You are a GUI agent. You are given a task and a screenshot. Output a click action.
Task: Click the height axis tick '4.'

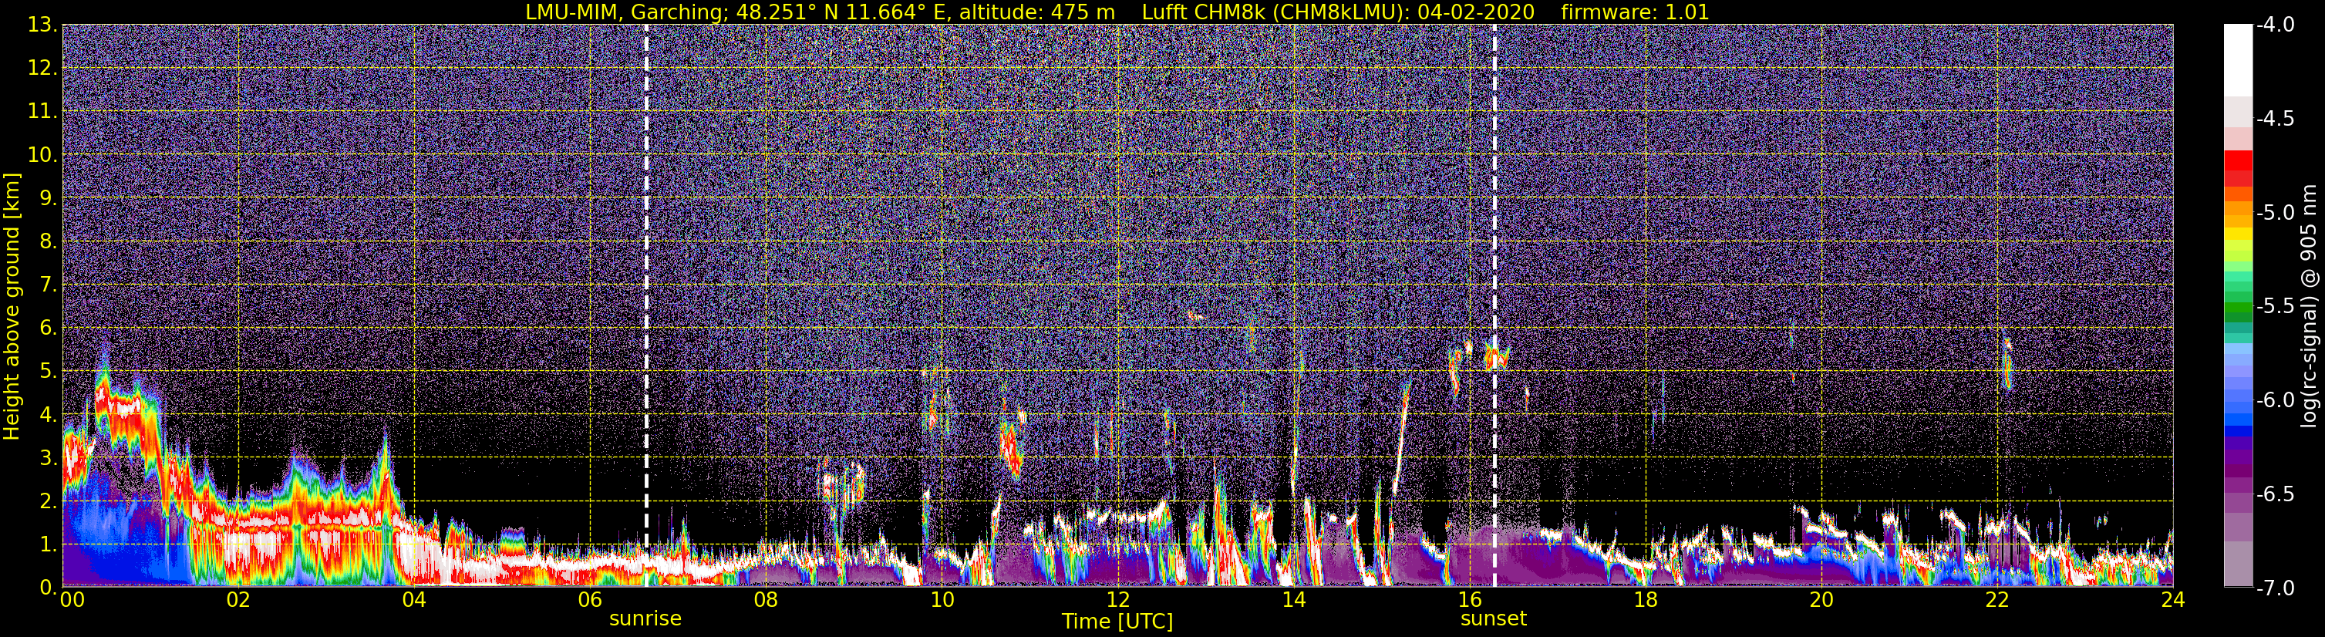click(49, 415)
